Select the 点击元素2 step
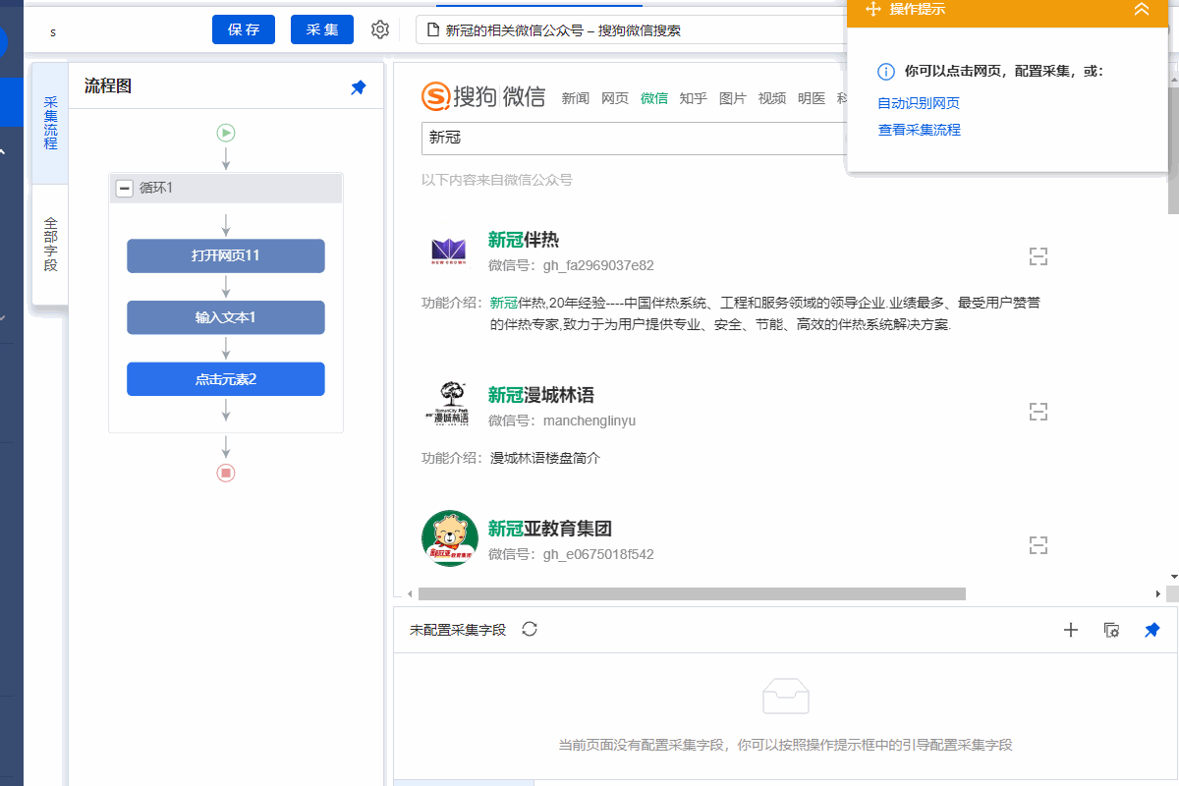 (226, 379)
